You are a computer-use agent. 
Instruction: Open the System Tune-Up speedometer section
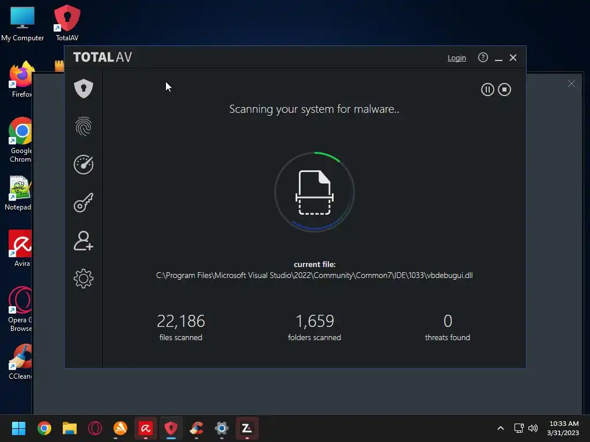(84, 165)
